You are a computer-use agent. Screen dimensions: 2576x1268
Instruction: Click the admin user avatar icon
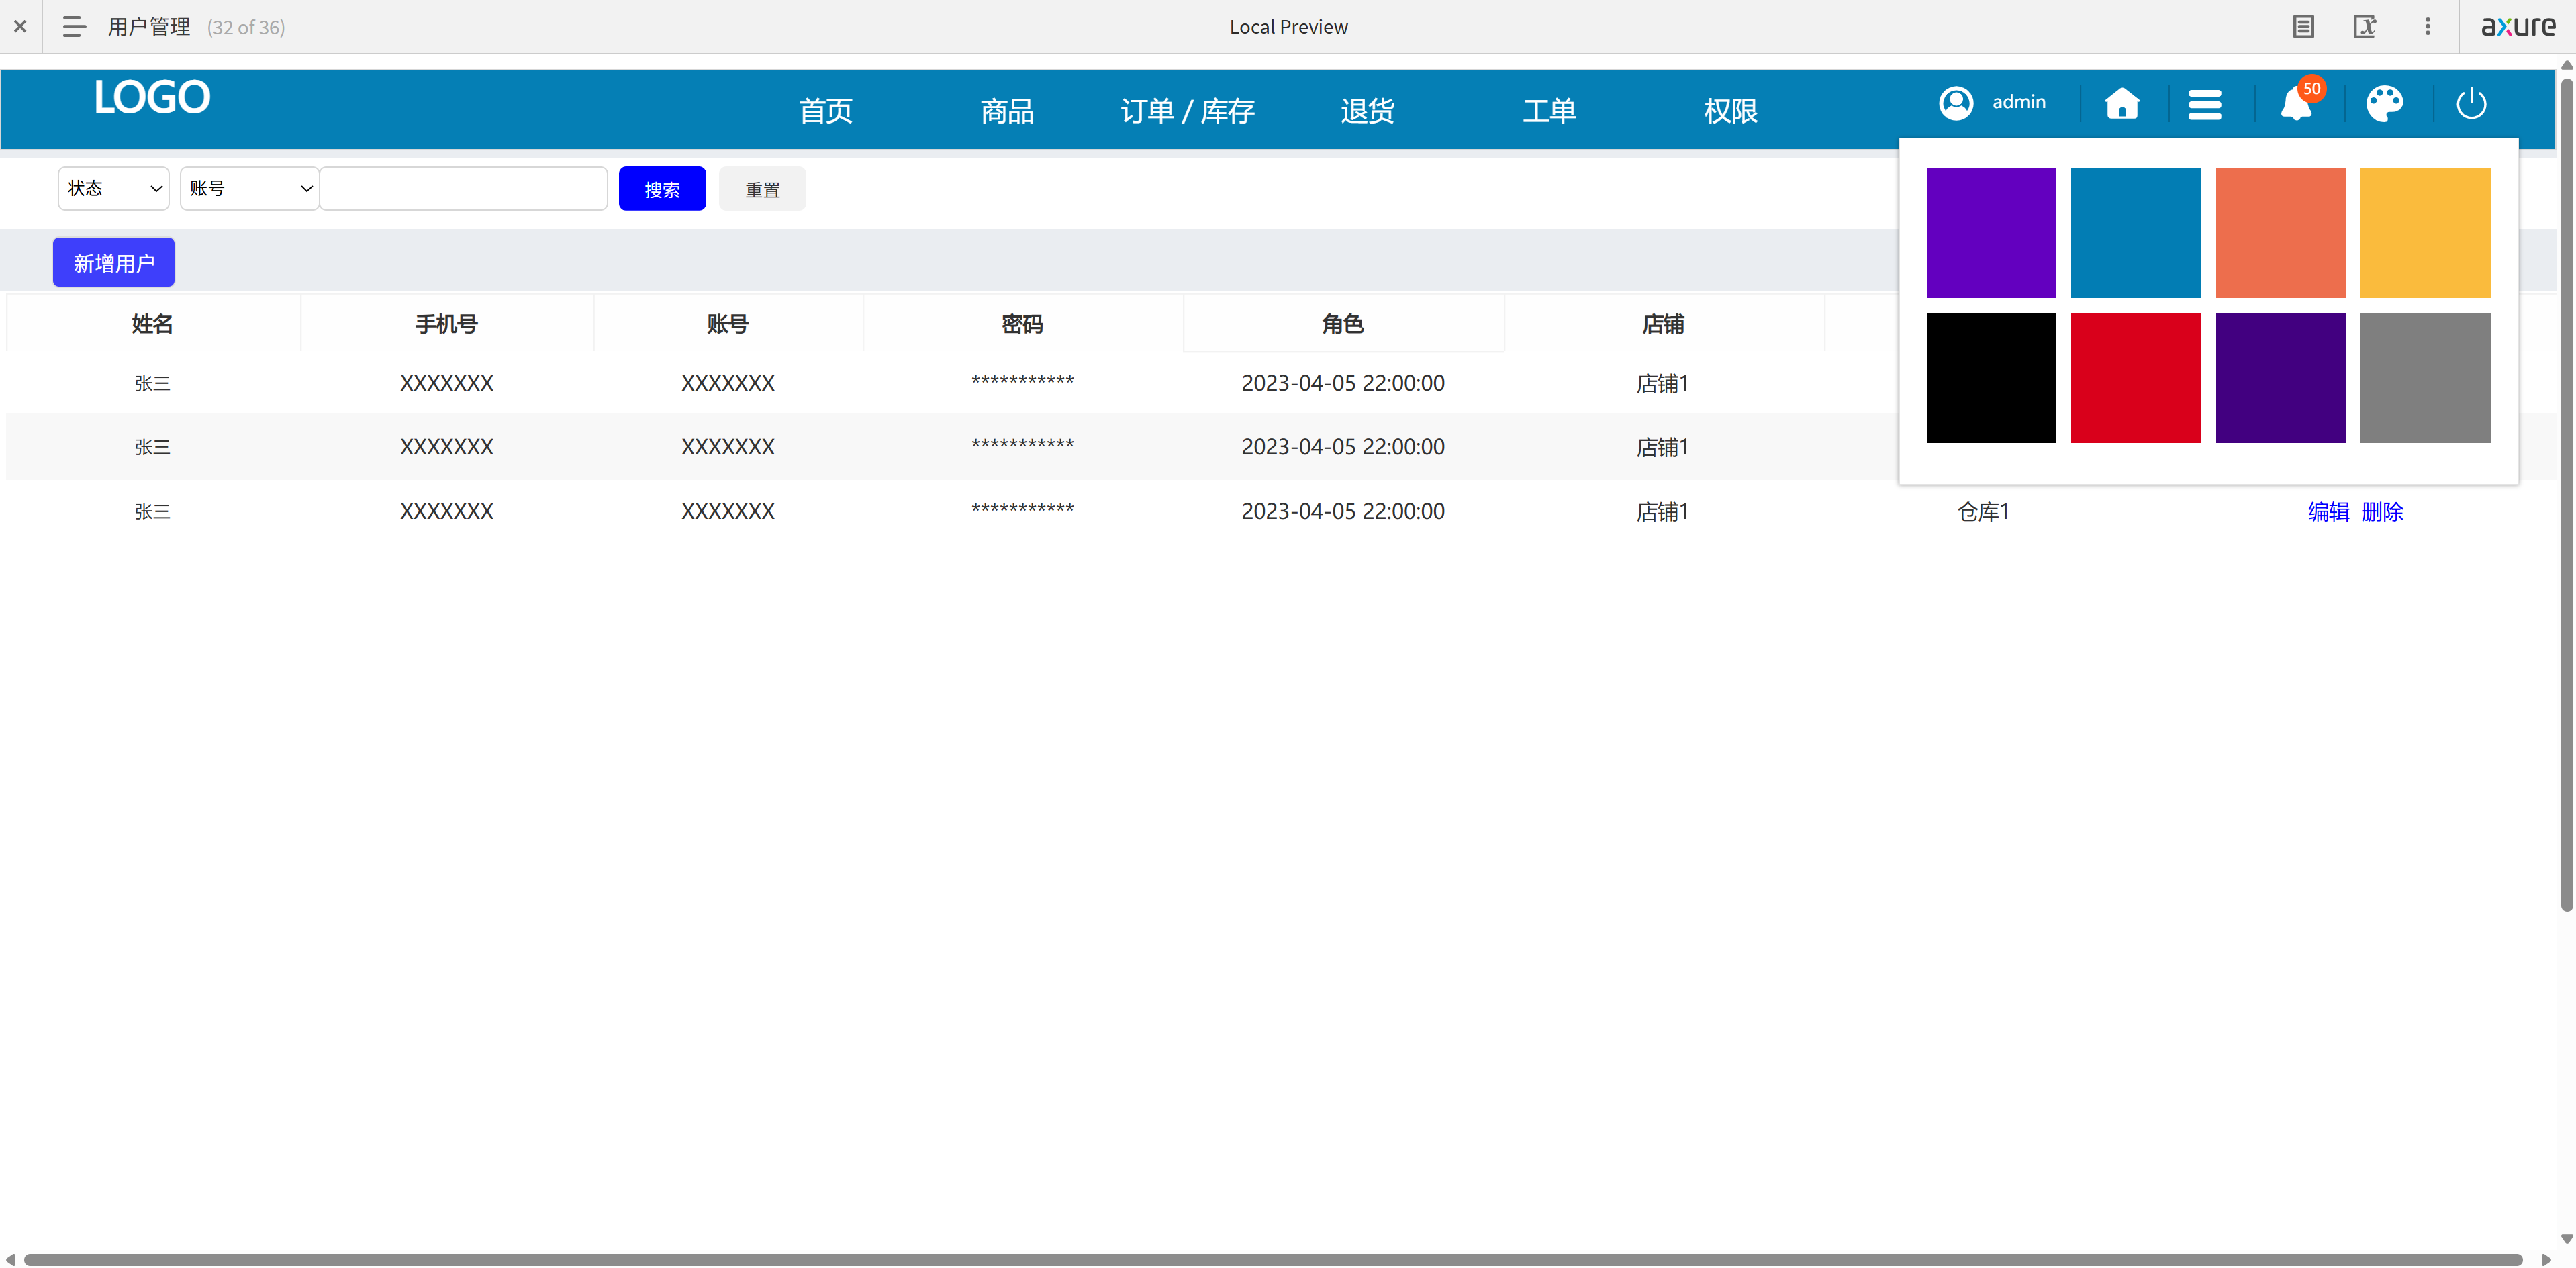pyautogui.click(x=1956, y=103)
